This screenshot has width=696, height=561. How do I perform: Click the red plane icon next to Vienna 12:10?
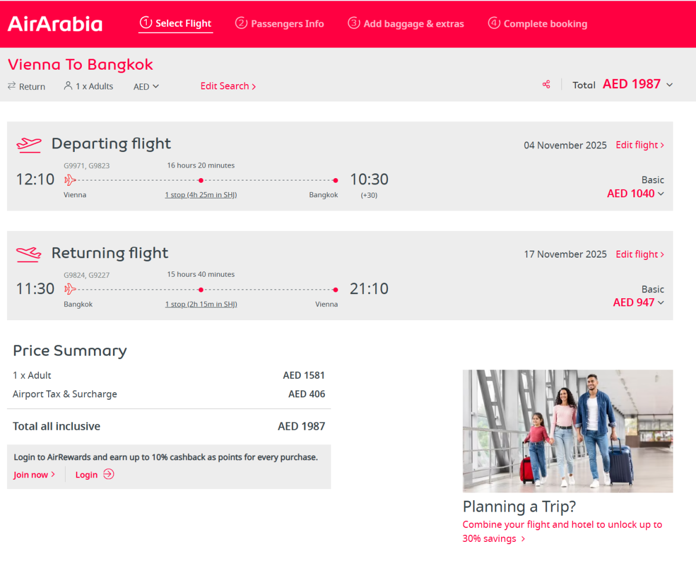pos(70,179)
